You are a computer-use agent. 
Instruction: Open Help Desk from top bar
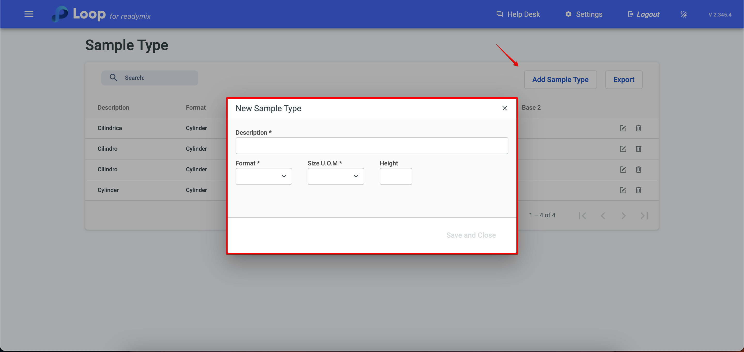pos(518,14)
